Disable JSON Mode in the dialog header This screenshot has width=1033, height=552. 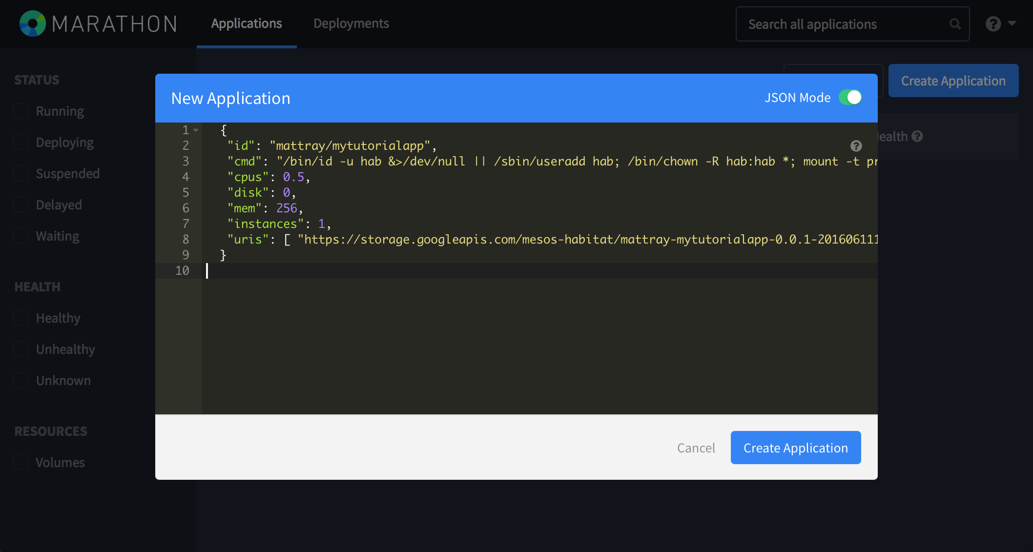point(850,98)
